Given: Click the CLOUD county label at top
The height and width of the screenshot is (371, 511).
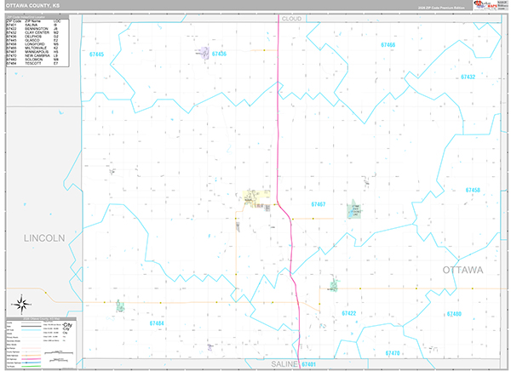Looking at the screenshot, I should coord(291,18).
